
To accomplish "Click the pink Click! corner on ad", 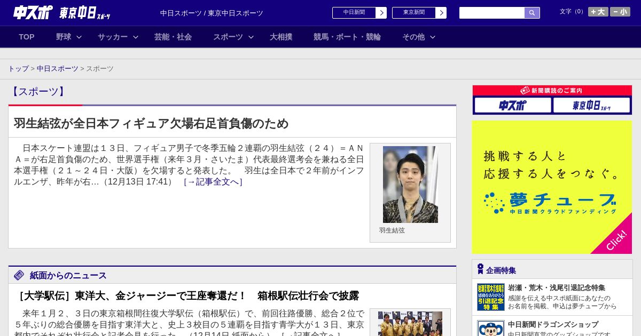I will tap(615, 239).
